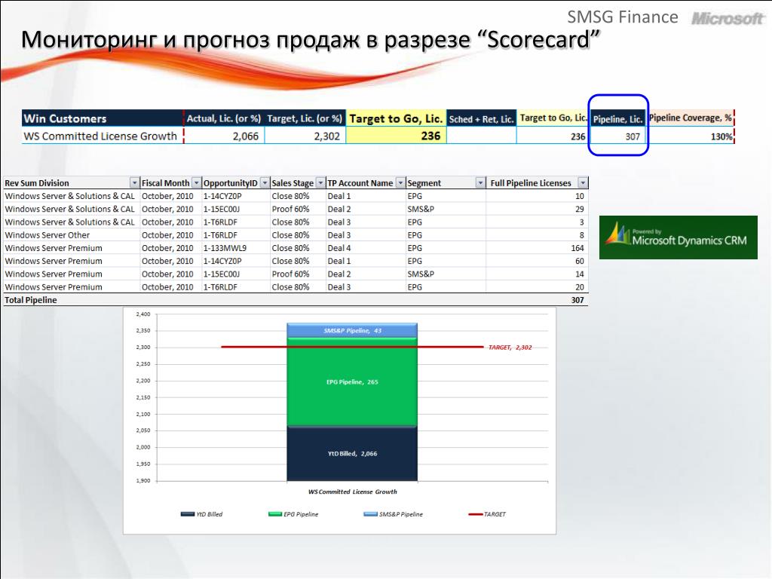Select the SMS&P Pipeline bar segment

[352, 330]
